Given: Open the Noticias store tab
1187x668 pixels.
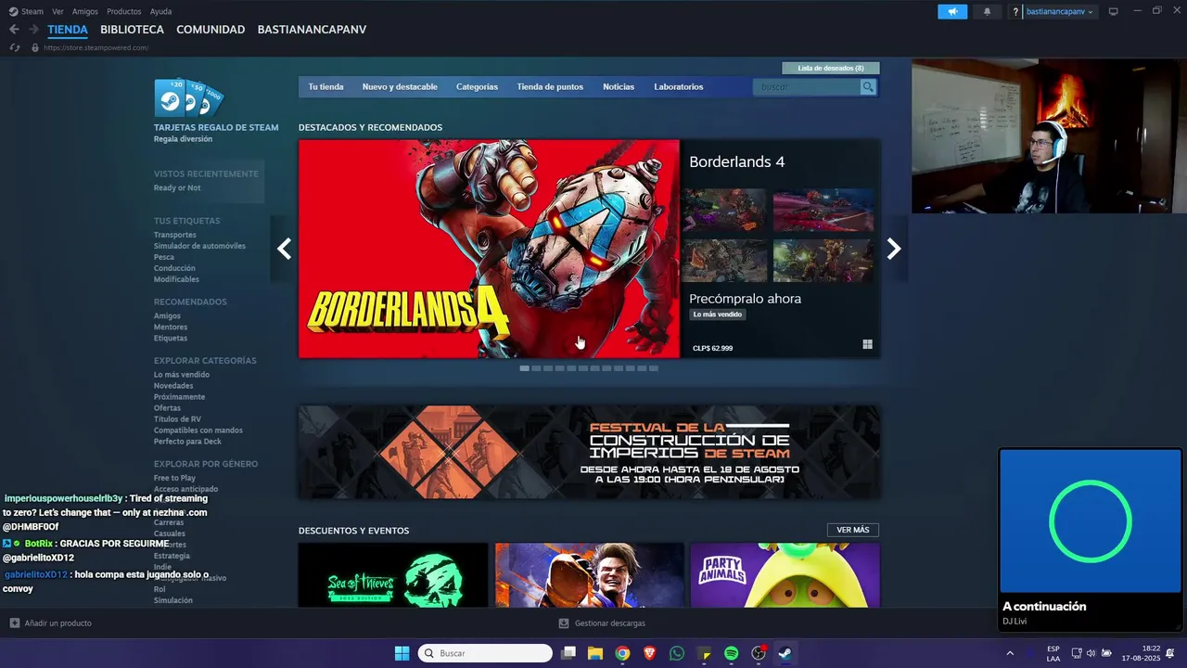Looking at the screenshot, I should point(619,86).
